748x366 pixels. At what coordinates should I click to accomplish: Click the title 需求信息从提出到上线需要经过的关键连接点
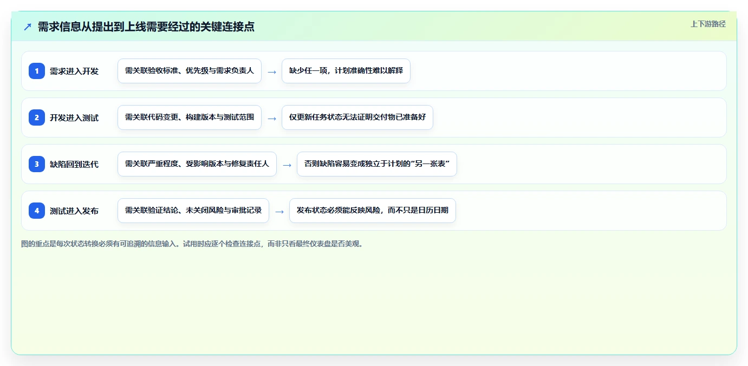click(146, 27)
